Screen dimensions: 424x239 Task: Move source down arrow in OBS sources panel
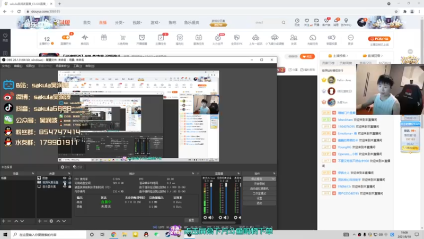pyautogui.click(x=64, y=221)
